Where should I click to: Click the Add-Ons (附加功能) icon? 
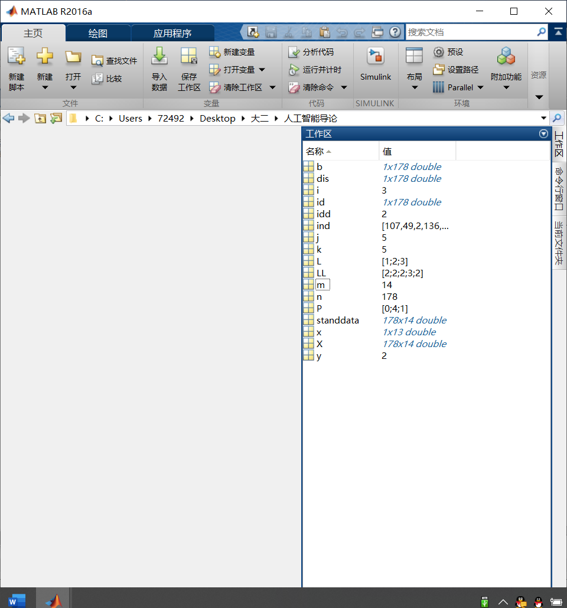[506, 56]
